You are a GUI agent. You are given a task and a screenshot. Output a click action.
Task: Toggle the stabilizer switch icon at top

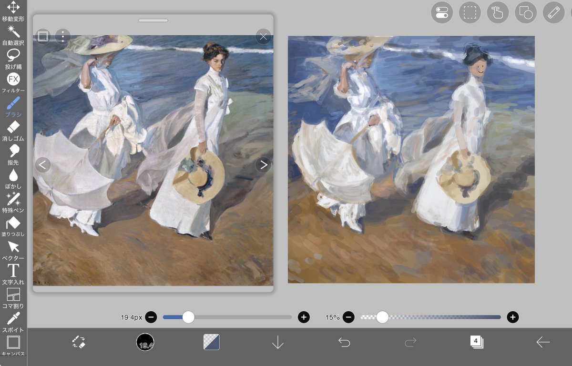point(442,13)
